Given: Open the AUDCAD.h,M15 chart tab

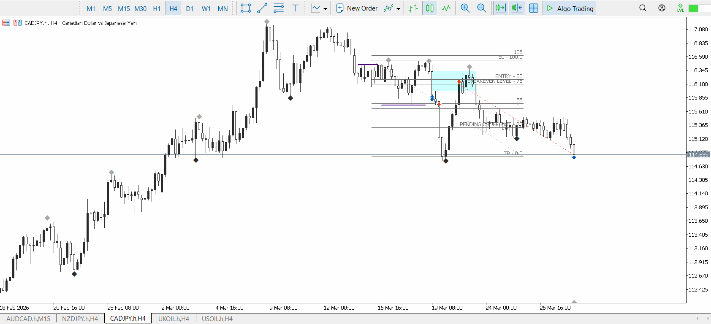Looking at the screenshot, I should pyautogui.click(x=28, y=319).
